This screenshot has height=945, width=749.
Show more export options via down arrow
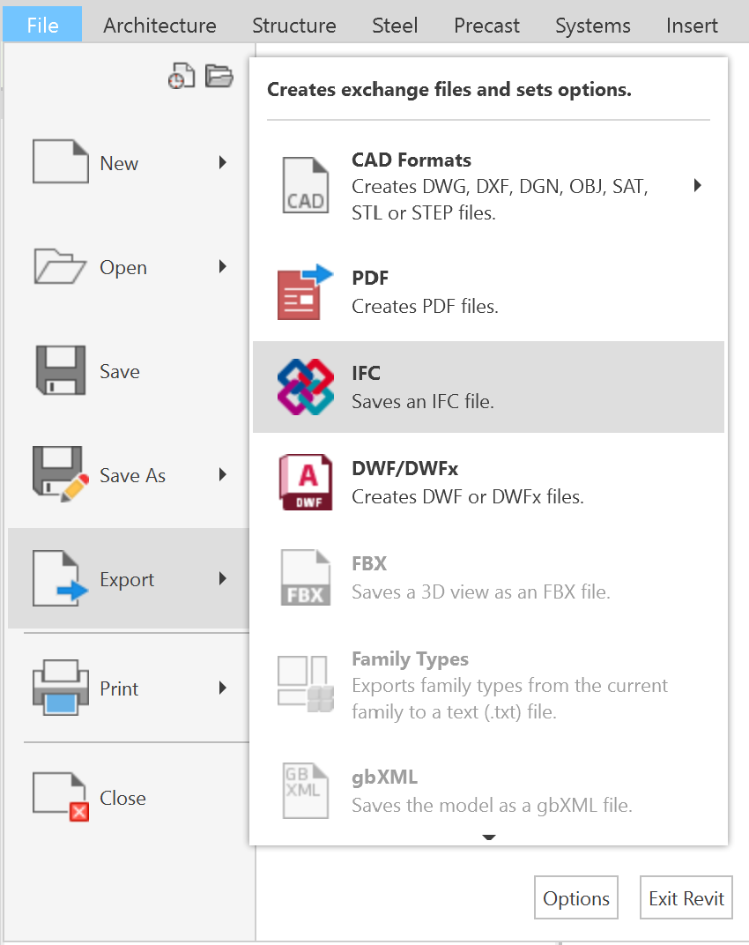pyautogui.click(x=489, y=837)
